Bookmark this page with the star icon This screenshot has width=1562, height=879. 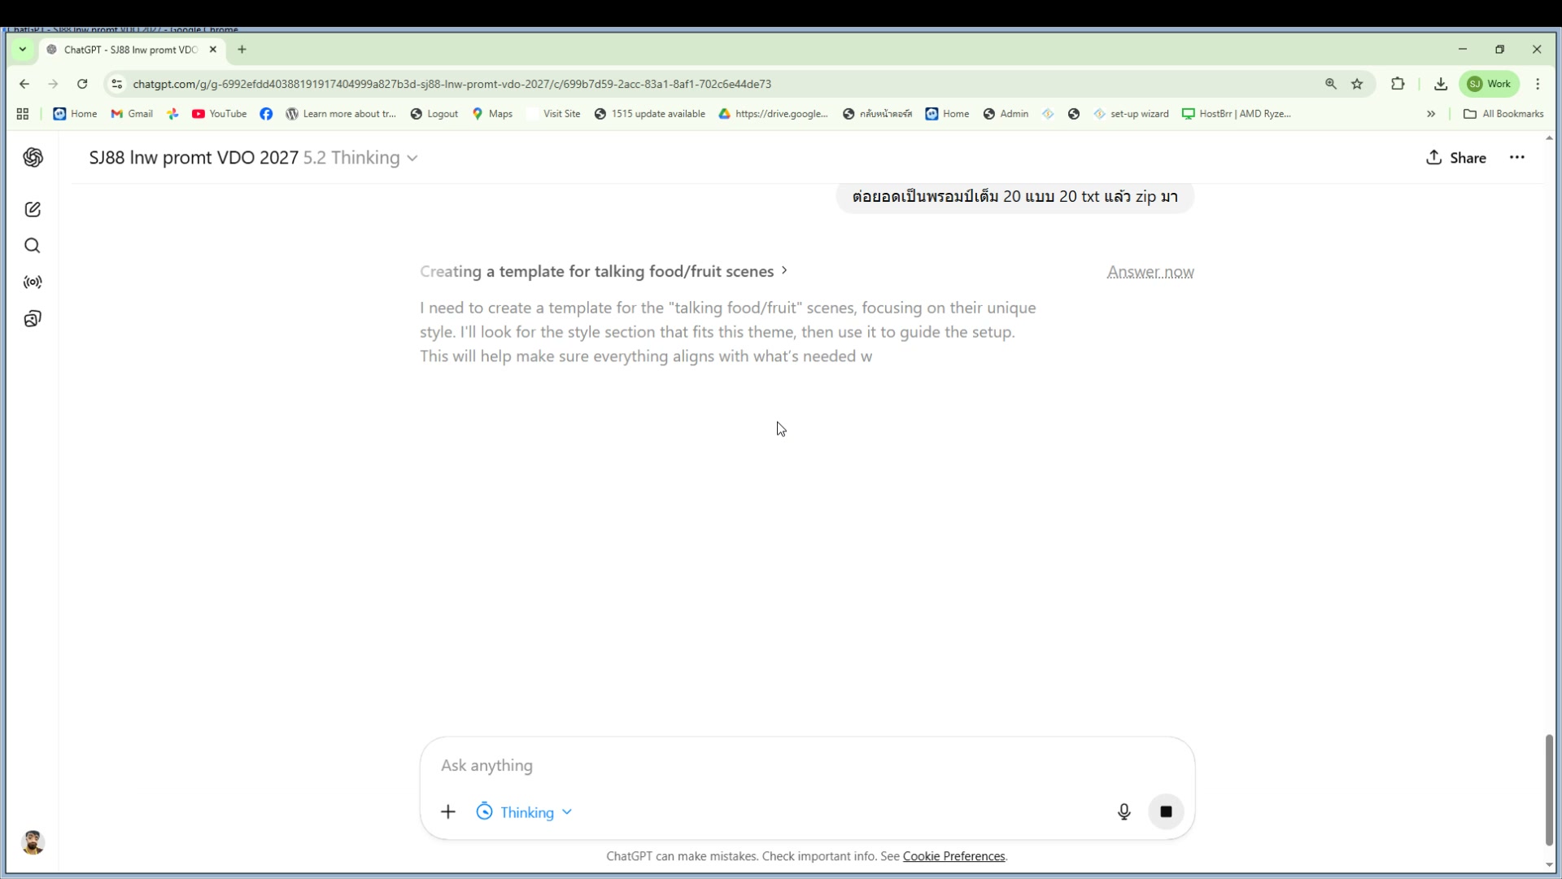coord(1357,84)
